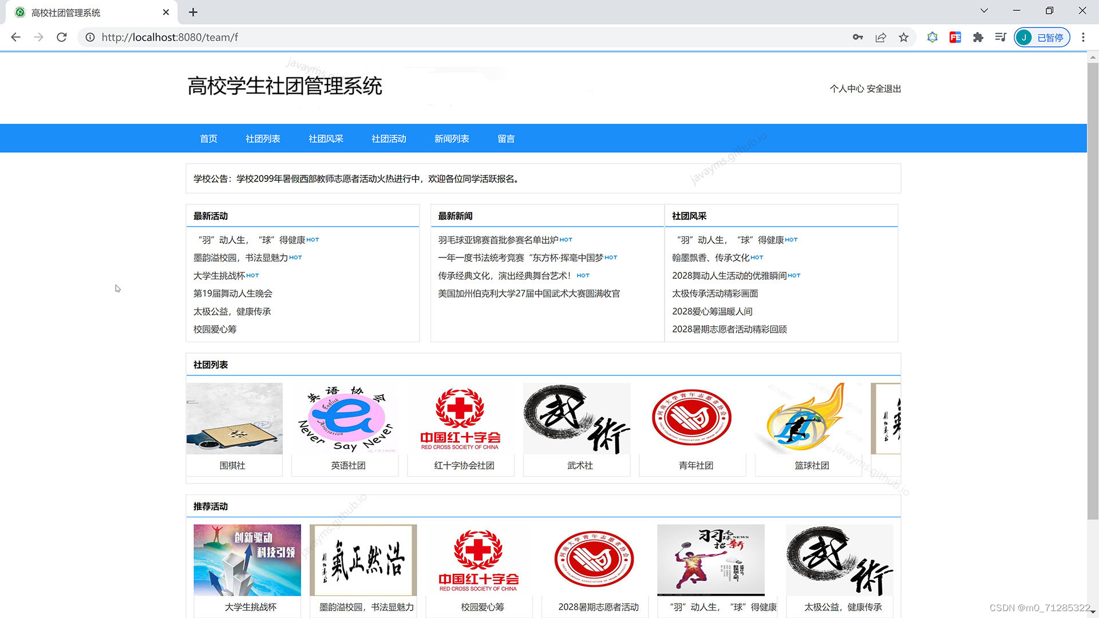Click the site information icon

[x=90, y=37]
